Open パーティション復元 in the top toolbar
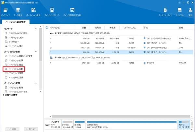 33,12
